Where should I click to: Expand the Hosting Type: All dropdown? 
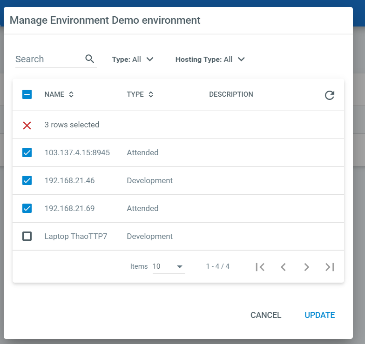pos(210,60)
